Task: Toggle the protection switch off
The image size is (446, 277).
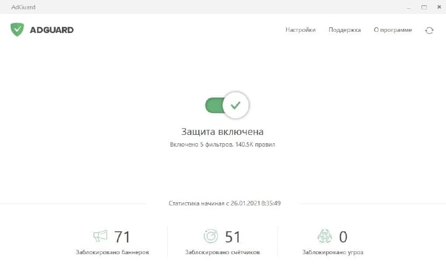Action: (x=227, y=105)
